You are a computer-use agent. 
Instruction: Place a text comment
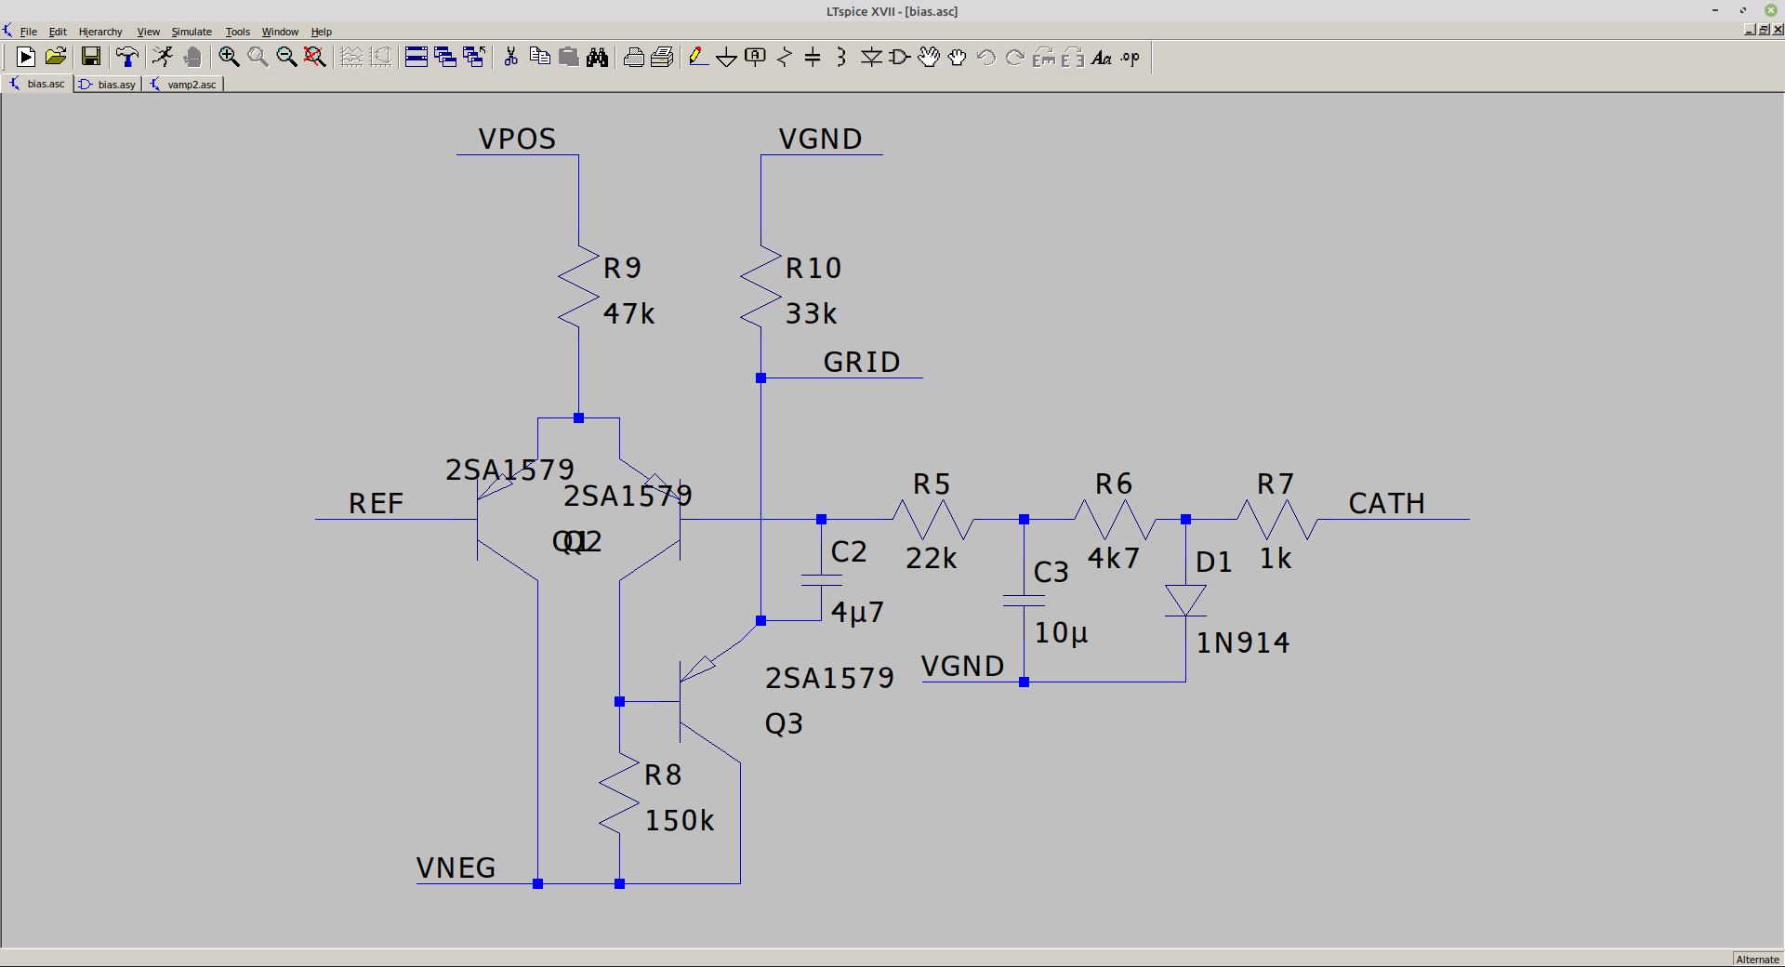(x=1102, y=57)
